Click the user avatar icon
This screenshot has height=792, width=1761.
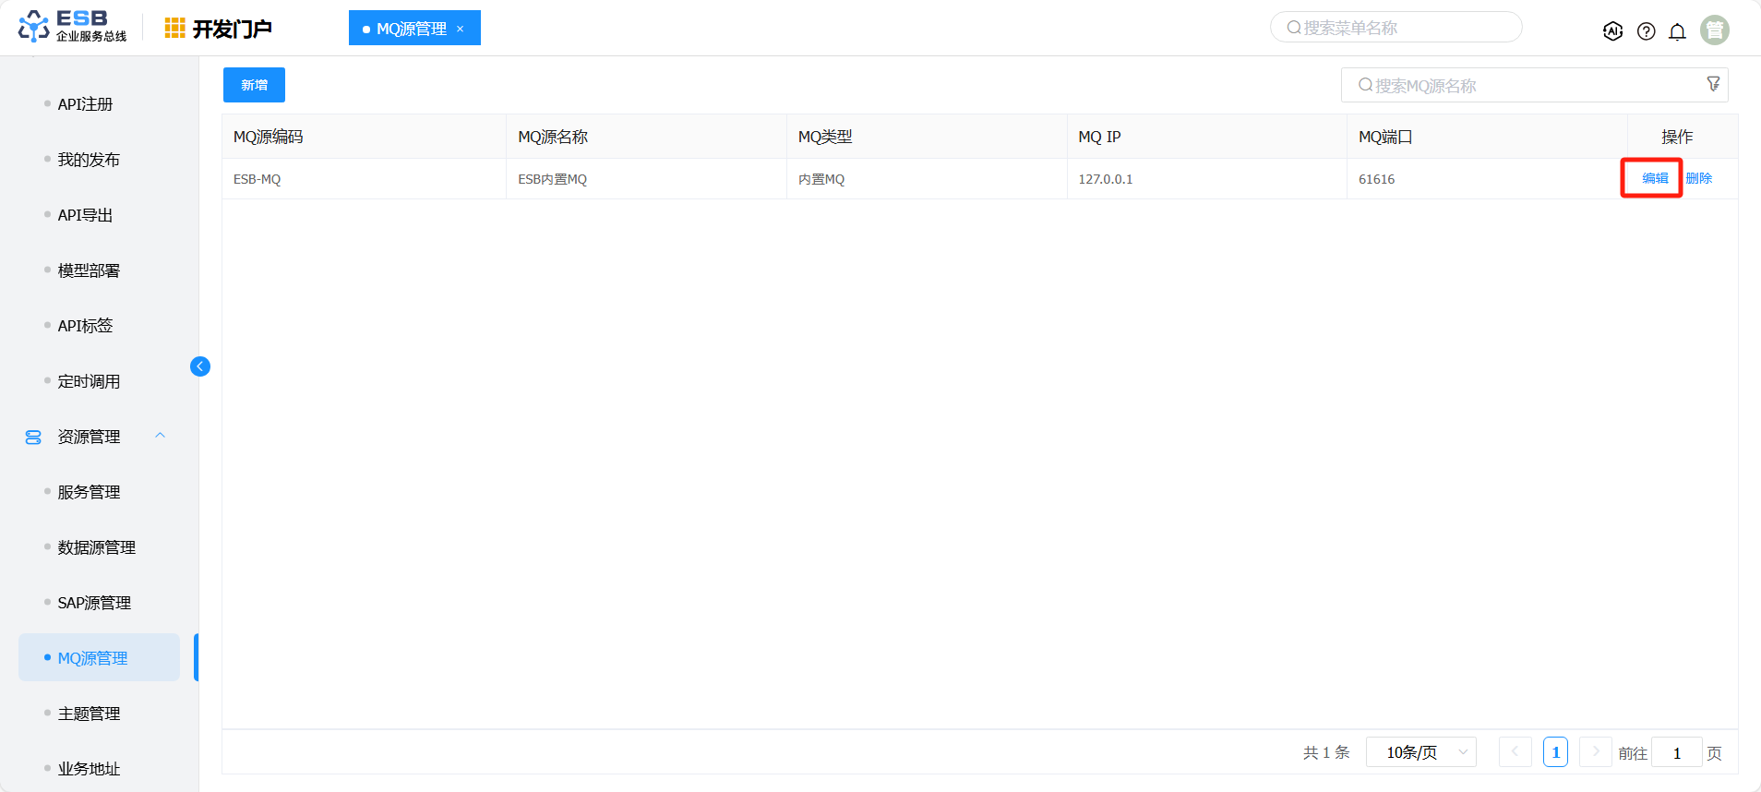click(x=1714, y=30)
